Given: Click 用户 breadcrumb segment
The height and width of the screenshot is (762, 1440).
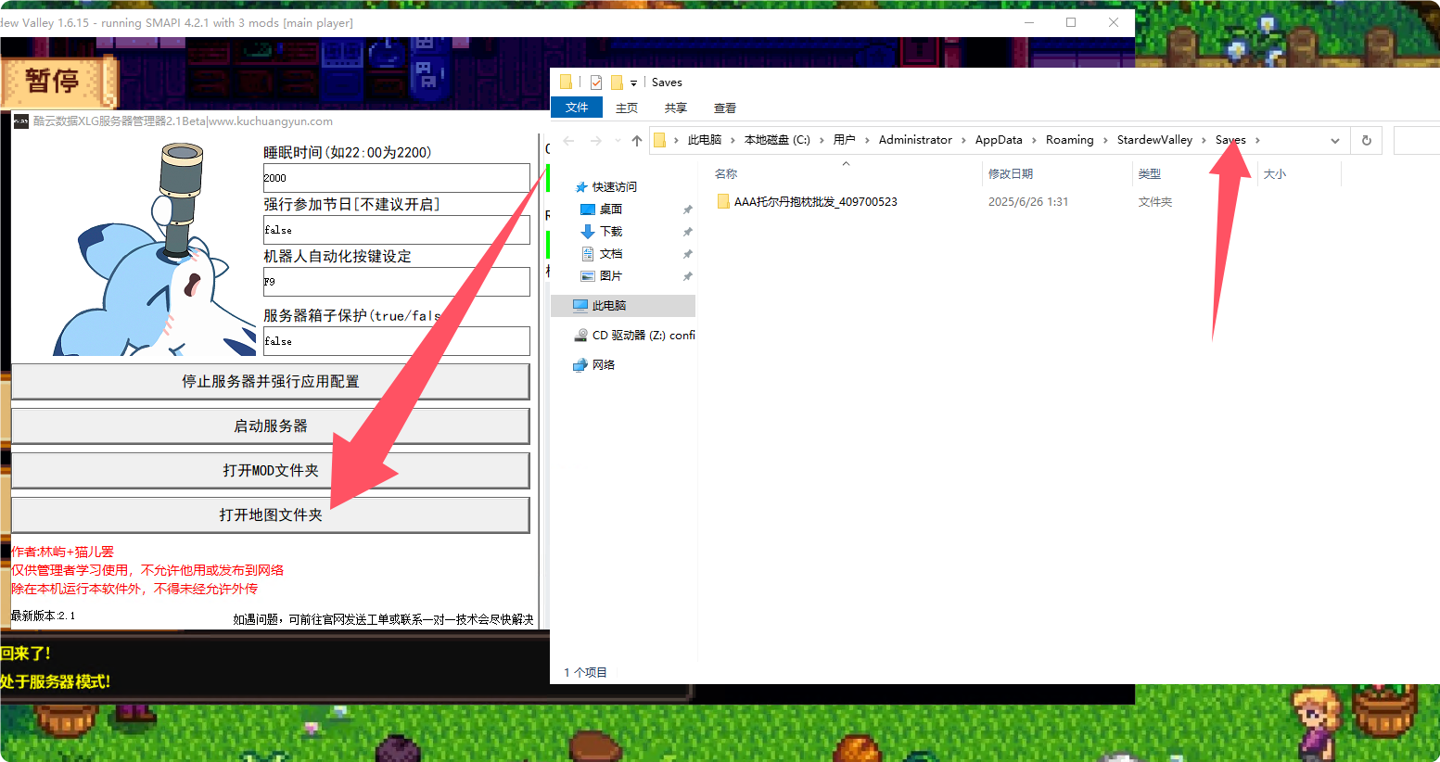Looking at the screenshot, I should click(x=844, y=140).
